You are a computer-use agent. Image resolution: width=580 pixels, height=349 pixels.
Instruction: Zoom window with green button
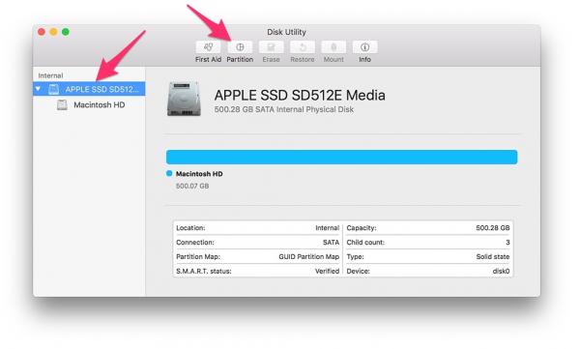(66, 32)
